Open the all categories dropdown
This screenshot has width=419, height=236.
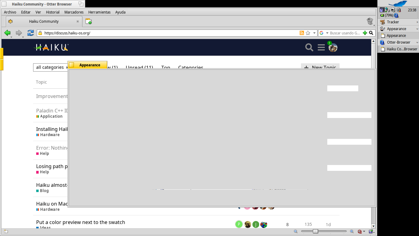51,67
